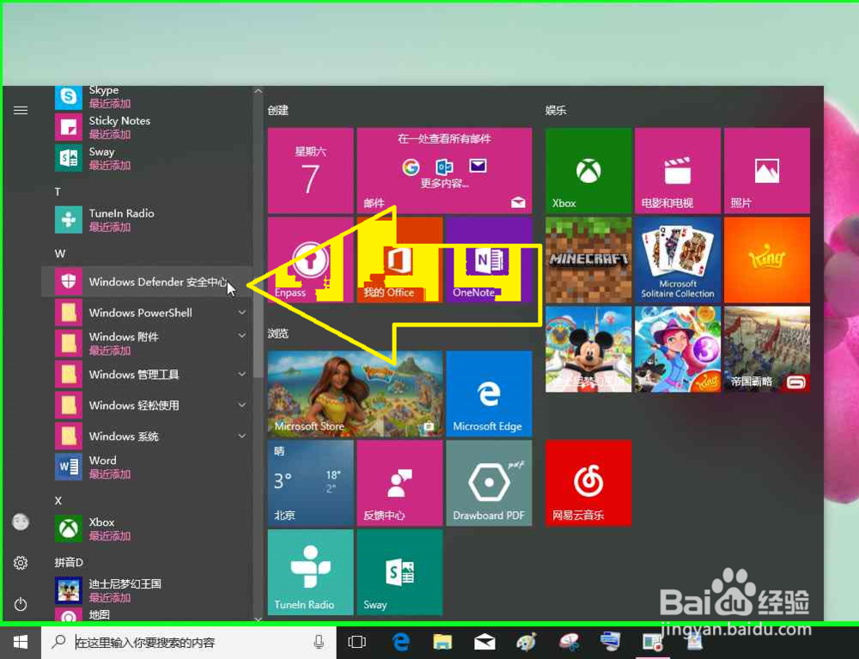Open Bubble Witch 3 game tile
Screen dimensions: 859x659
click(678, 349)
